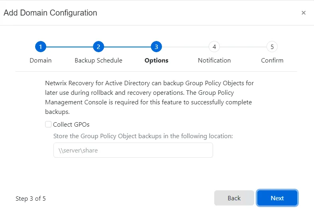The image size is (314, 219).
Task: Select the Notification step label
Action: 214,61
